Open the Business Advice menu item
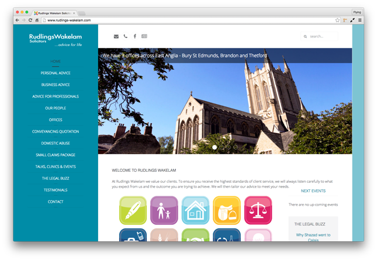 click(x=56, y=85)
